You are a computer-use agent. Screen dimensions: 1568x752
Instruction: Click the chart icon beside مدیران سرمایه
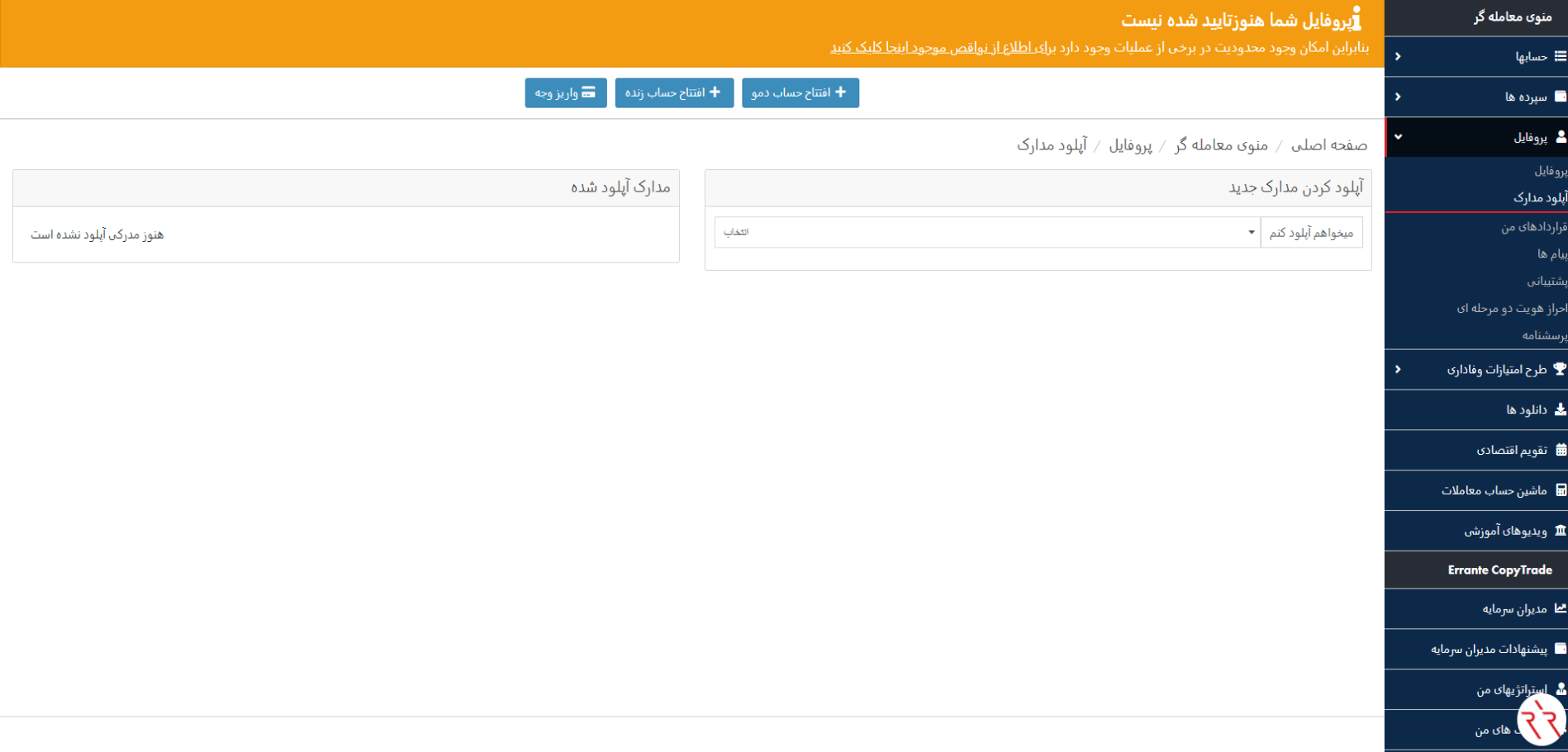[1561, 608]
